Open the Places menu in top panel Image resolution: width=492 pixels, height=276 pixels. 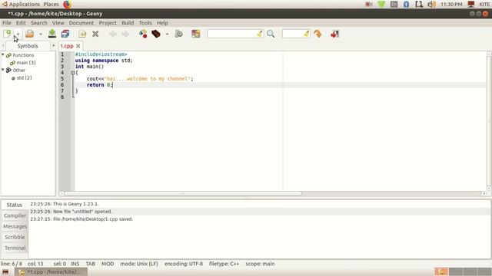pyautogui.click(x=51, y=5)
